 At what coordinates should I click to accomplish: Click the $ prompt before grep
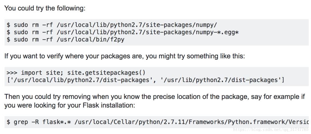pyautogui.click(x=8, y=122)
